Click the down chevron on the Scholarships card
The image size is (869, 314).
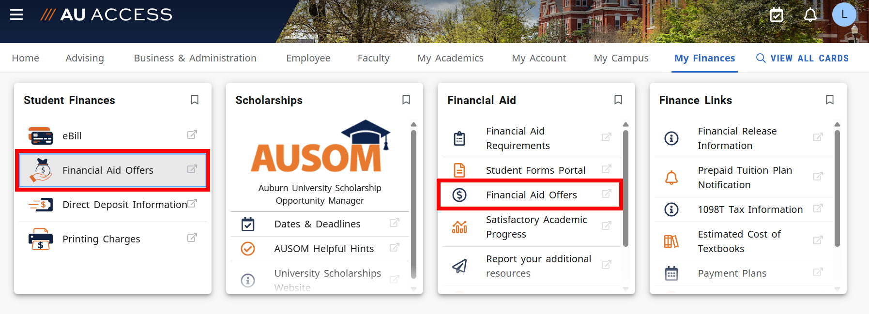(413, 288)
